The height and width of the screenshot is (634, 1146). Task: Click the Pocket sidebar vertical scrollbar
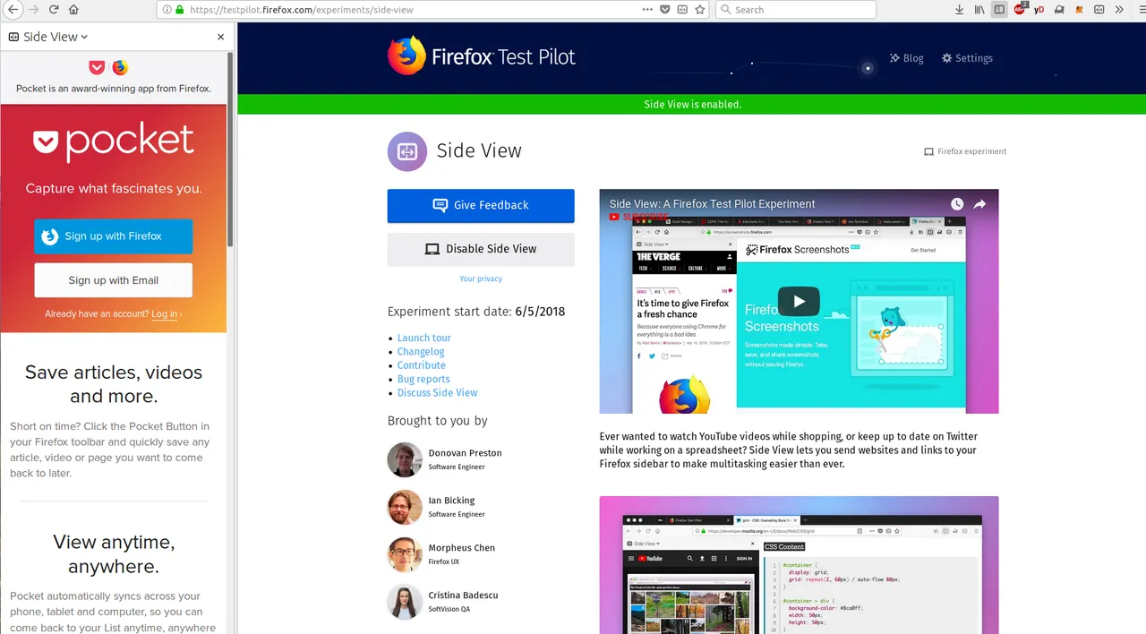pyautogui.click(x=230, y=150)
